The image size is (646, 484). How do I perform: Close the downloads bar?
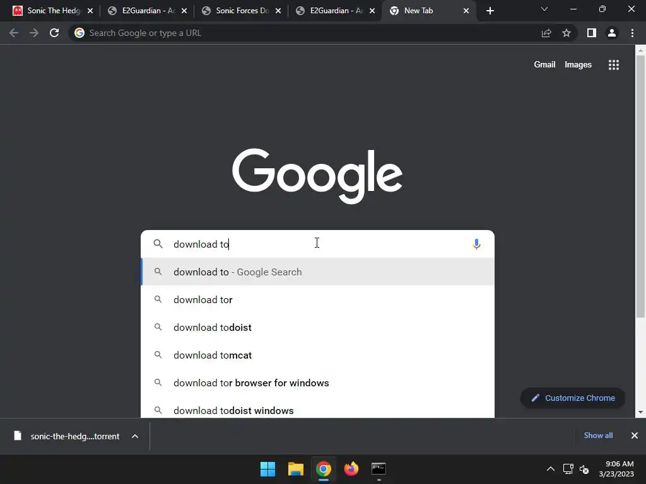[x=635, y=435]
